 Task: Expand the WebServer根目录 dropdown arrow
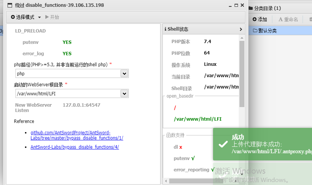pos(124,93)
